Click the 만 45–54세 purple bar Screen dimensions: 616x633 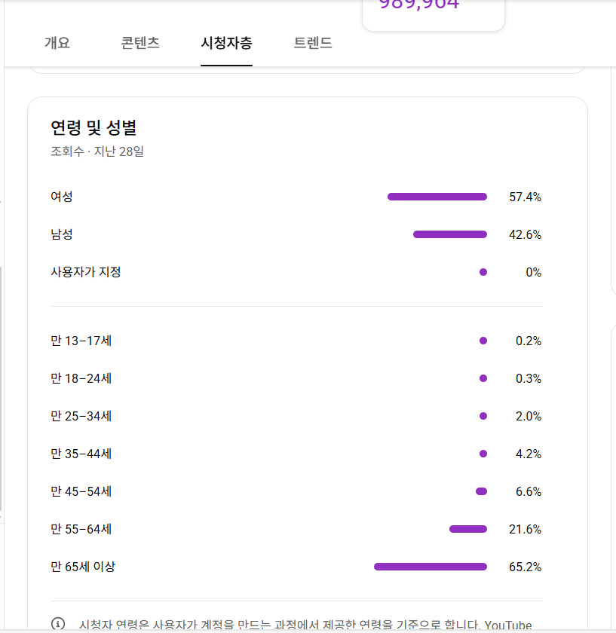click(481, 491)
